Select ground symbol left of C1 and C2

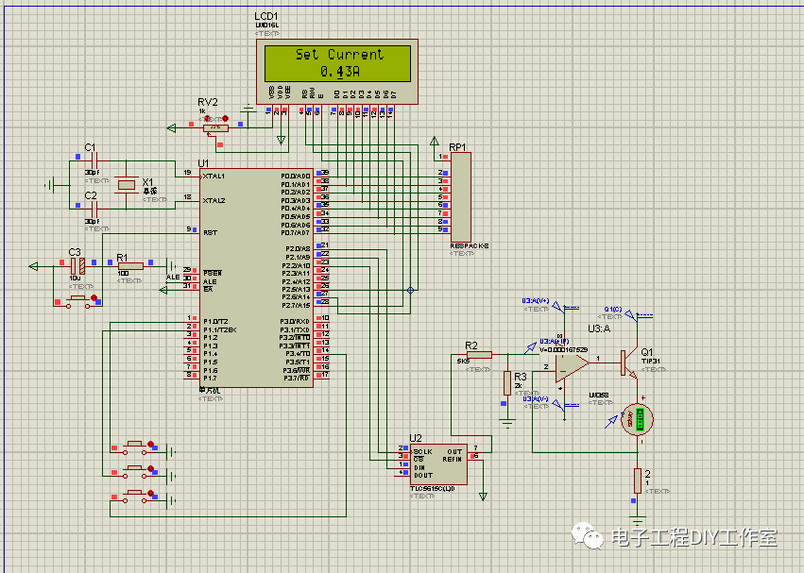pyautogui.click(x=50, y=185)
